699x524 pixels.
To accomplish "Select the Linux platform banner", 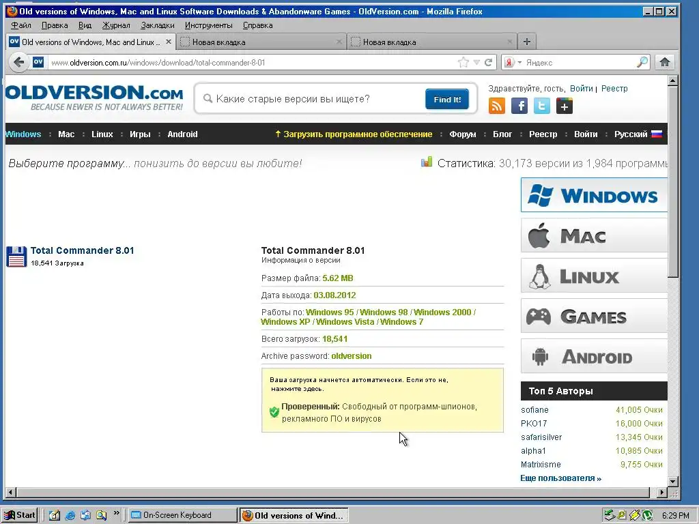I will coord(594,276).
